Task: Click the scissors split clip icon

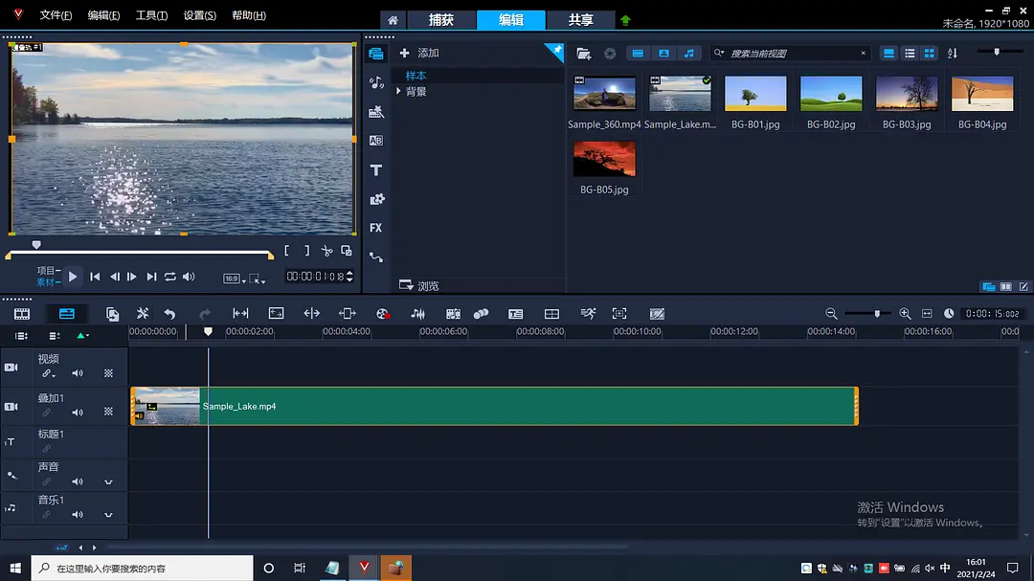Action: point(326,251)
